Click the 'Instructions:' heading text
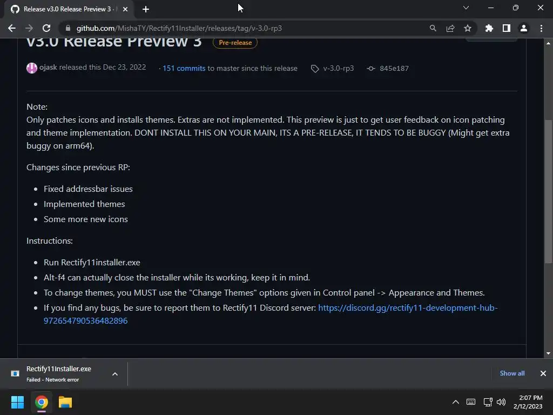Screen dimensions: 553x415 click(49, 240)
